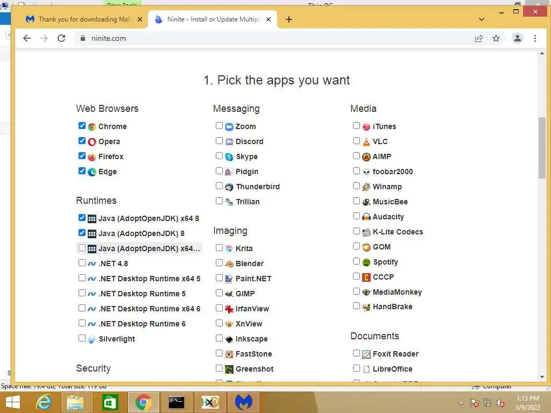
Task: Reload the ninite.com page
Action: click(x=61, y=38)
